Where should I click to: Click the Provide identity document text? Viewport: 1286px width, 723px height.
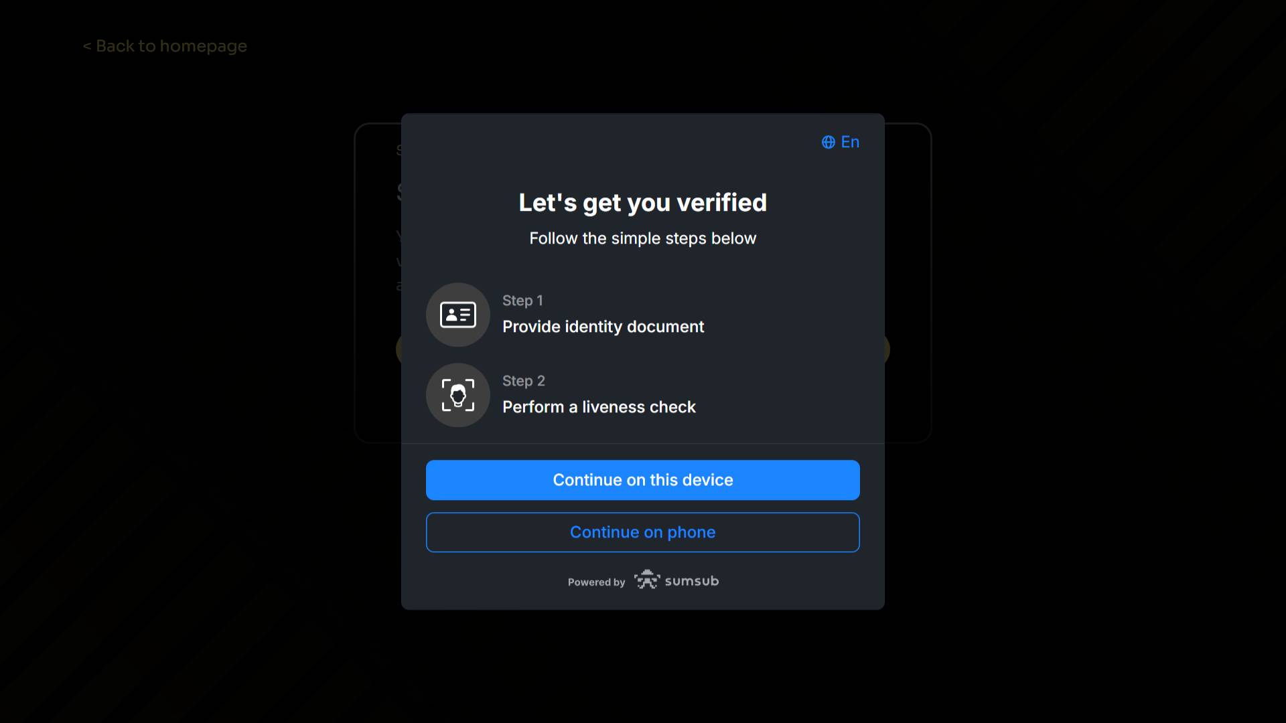tap(603, 327)
